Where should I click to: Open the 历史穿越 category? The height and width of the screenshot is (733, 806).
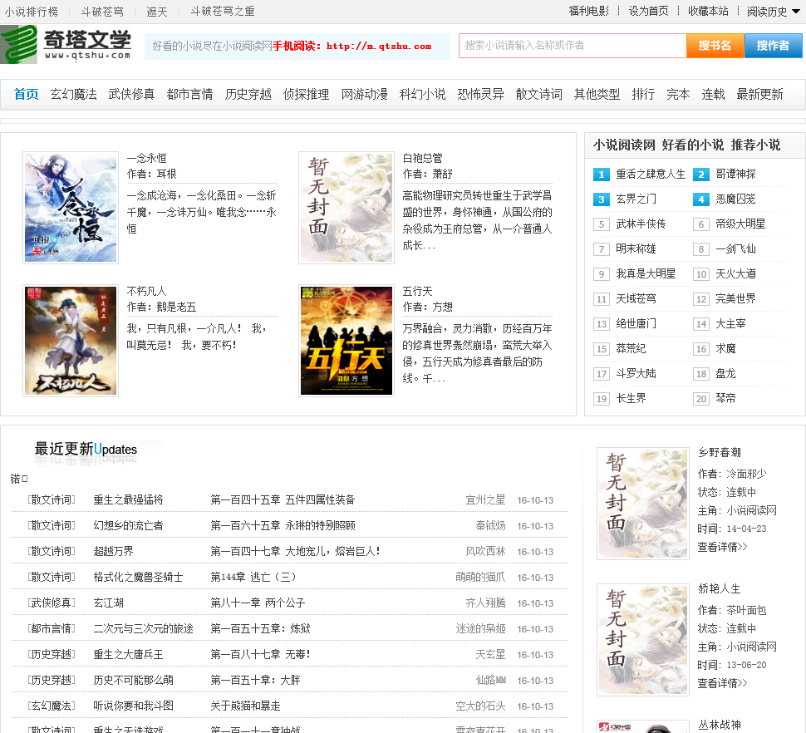(x=248, y=94)
